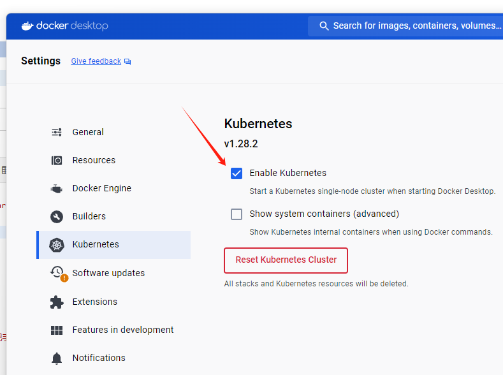Click the search magnifier icon

point(324,26)
